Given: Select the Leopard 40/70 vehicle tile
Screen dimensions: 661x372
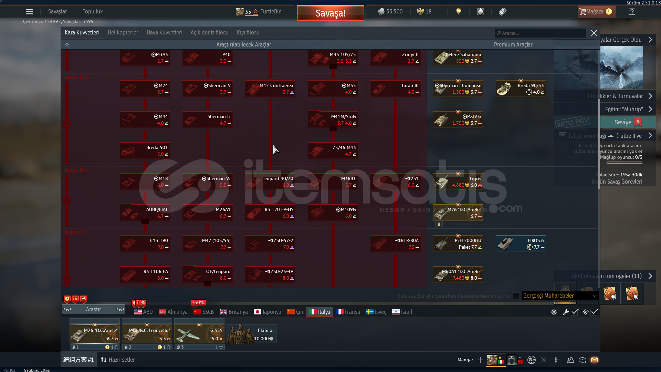Looking at the screenshot, I should pos(270,182).
